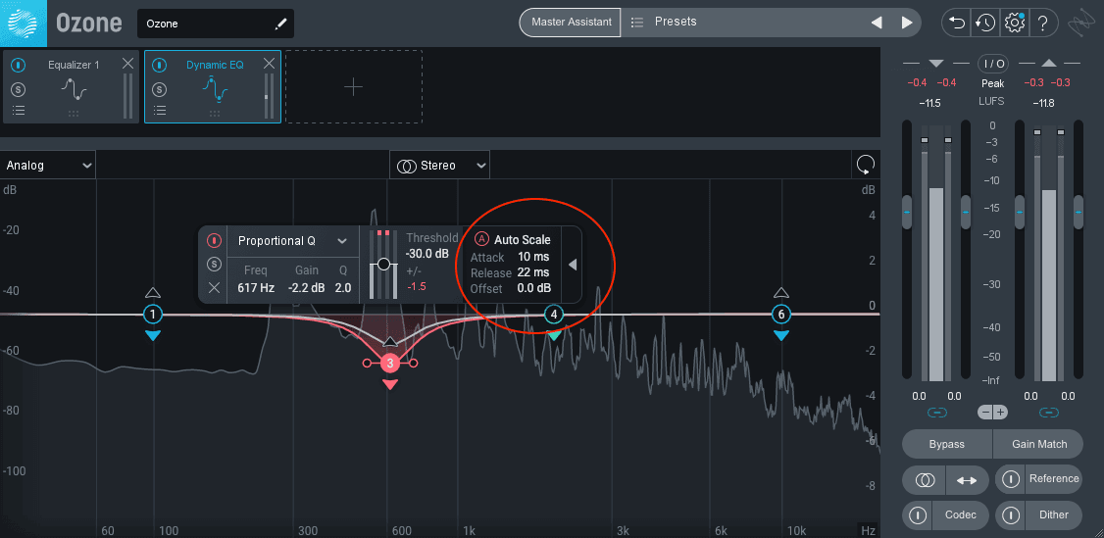
Task: Add a new module with plus slot
Action: (x=353, y=87)
